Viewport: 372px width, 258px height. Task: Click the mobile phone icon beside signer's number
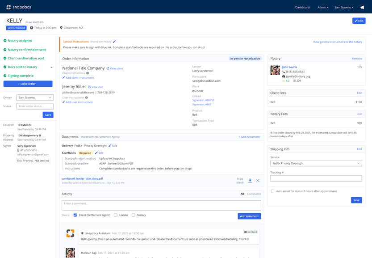click(x=18, y=150)
